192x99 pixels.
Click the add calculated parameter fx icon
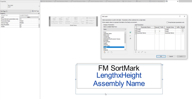(130, 38)
